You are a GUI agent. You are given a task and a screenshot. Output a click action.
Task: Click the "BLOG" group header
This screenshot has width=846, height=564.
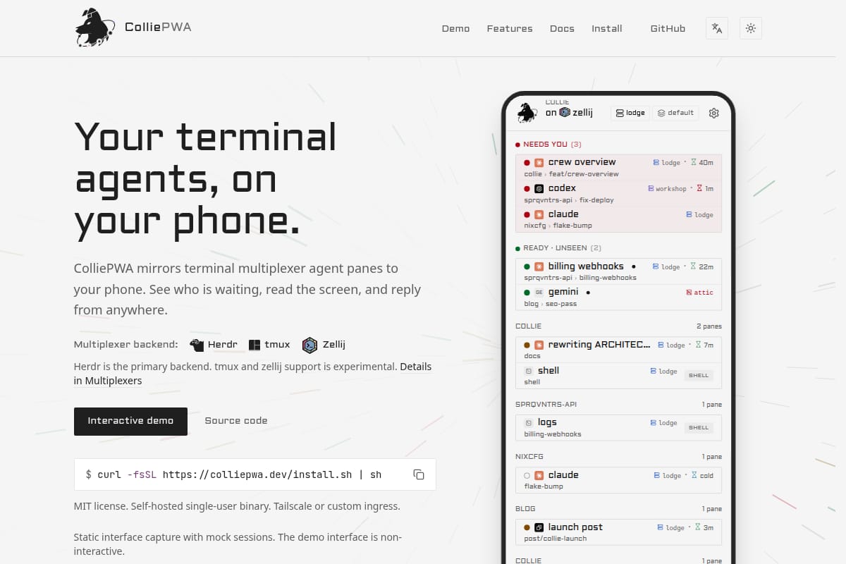click(x=525, y=509)
